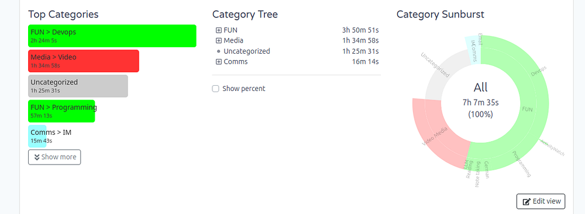Image resolution: width=585 pixels, height=214 pixels.
Task: Click the pencil icon on Edit view
Action: click(x=526, y=202)
